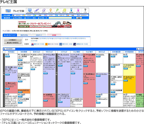
Task: Open the MYPAGE character icon
Action: pos(51,11)
